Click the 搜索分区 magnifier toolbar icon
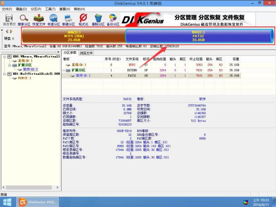The width and height of the screenshot is (276, 207). [24, 20]
